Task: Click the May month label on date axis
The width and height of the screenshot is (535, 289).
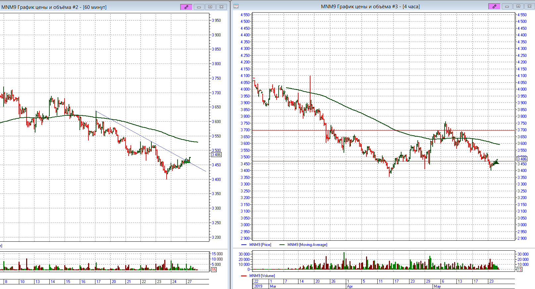Action: click(437, 286)
